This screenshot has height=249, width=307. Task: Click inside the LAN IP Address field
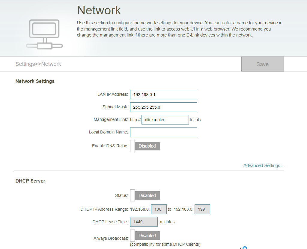point(163,94)
